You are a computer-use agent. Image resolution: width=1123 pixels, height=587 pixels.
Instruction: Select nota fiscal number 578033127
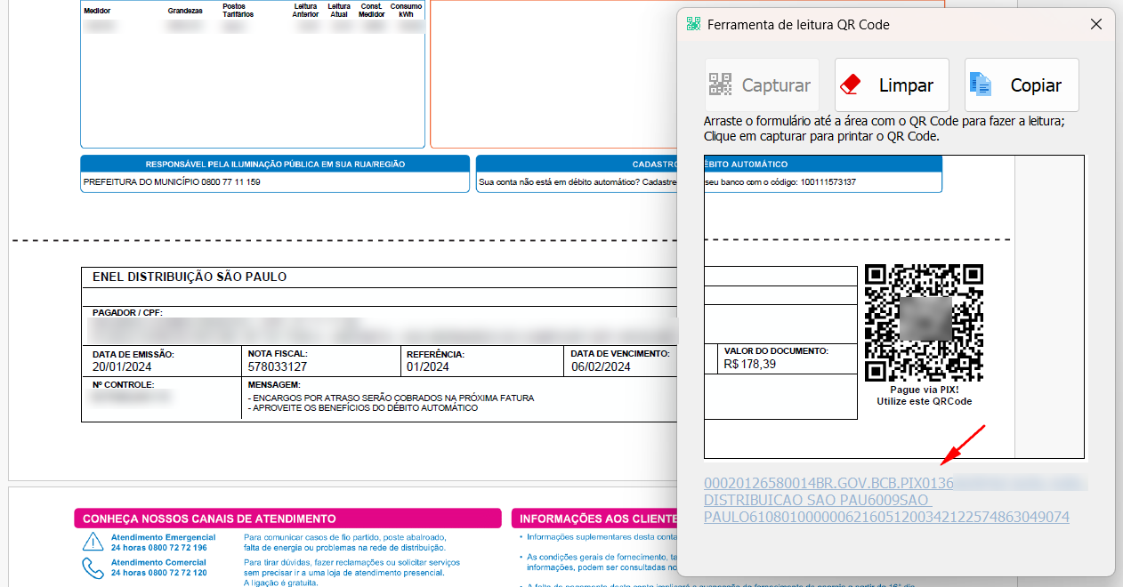278,366
